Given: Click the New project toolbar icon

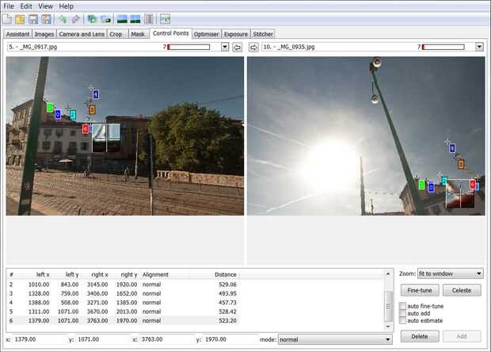Looking at the screenshot, I should coord(7,20).
